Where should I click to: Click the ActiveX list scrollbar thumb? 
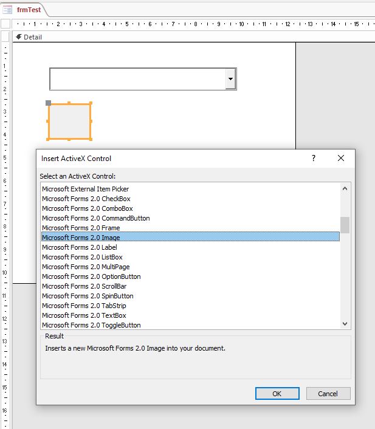[x=345, y=225]
